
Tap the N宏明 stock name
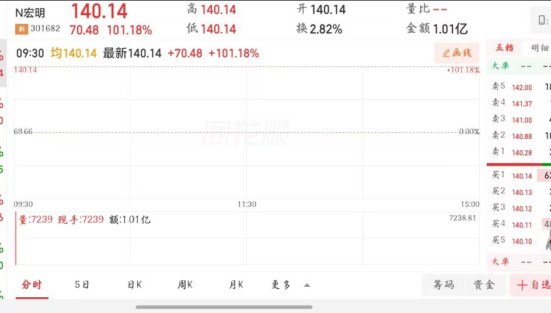click(30, 12)
